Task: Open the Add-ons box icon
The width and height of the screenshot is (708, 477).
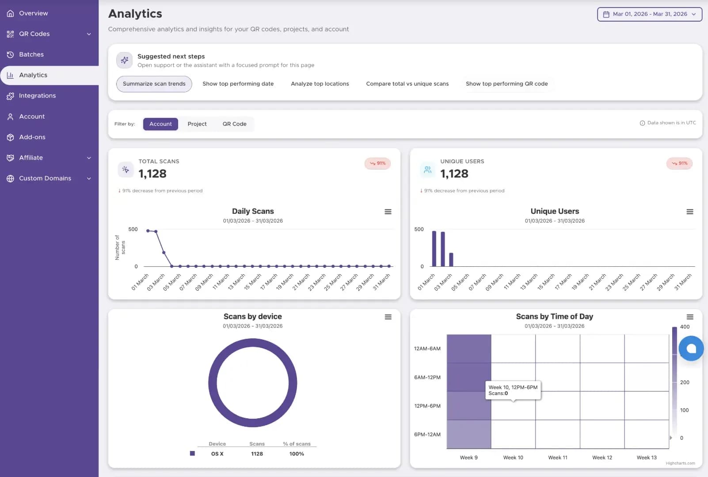Action: point(10,137)
